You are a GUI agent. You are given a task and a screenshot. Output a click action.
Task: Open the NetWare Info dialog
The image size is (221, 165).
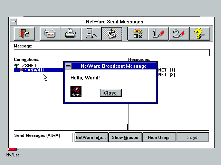coord(91,137)
